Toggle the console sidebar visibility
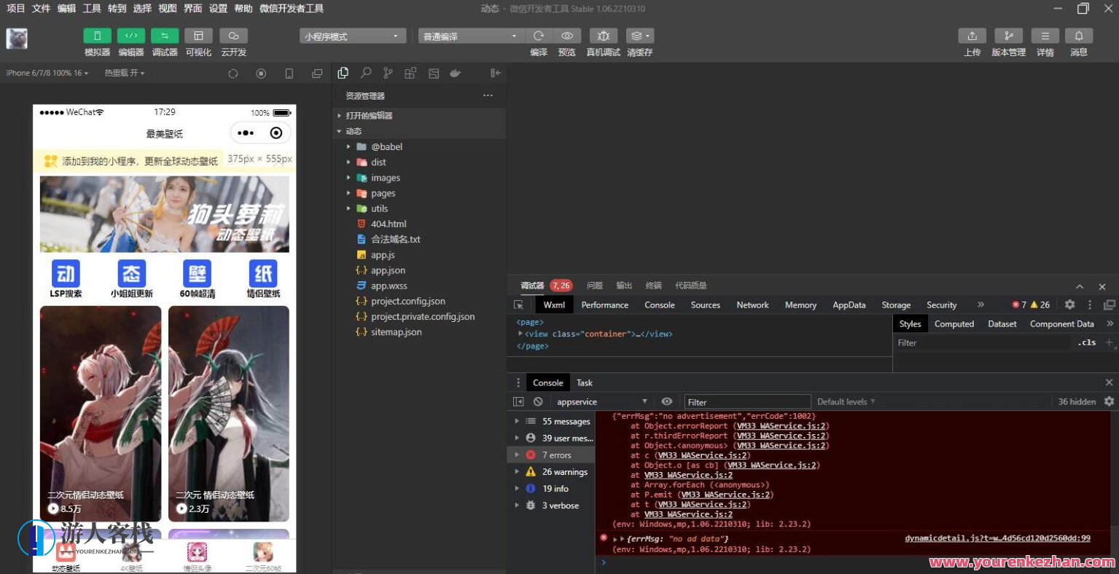Image resolution: width=1119 pixels, height=574 pixels. [x=518, y=401]
